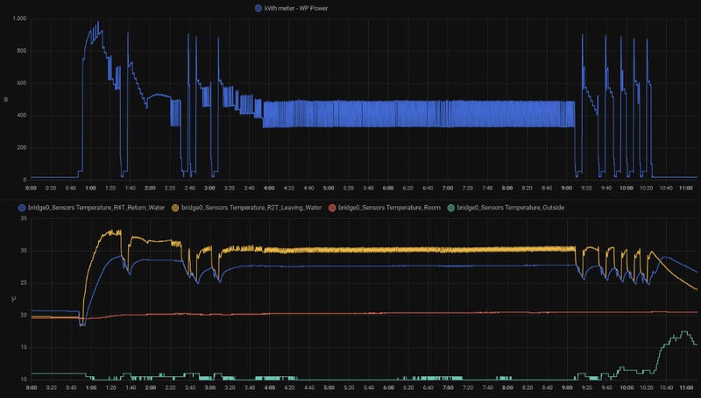Viewport: 701px width, 398px height.
Task: Click the 8:00 time label under temperature chart
Action: point(507,387)
